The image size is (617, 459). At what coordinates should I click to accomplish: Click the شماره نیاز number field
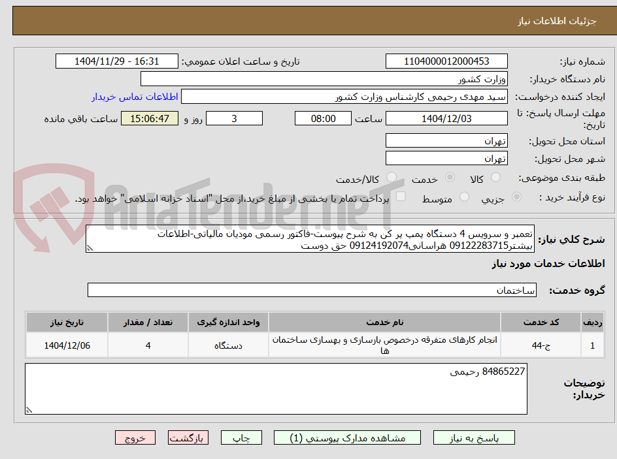coord(446,61)
